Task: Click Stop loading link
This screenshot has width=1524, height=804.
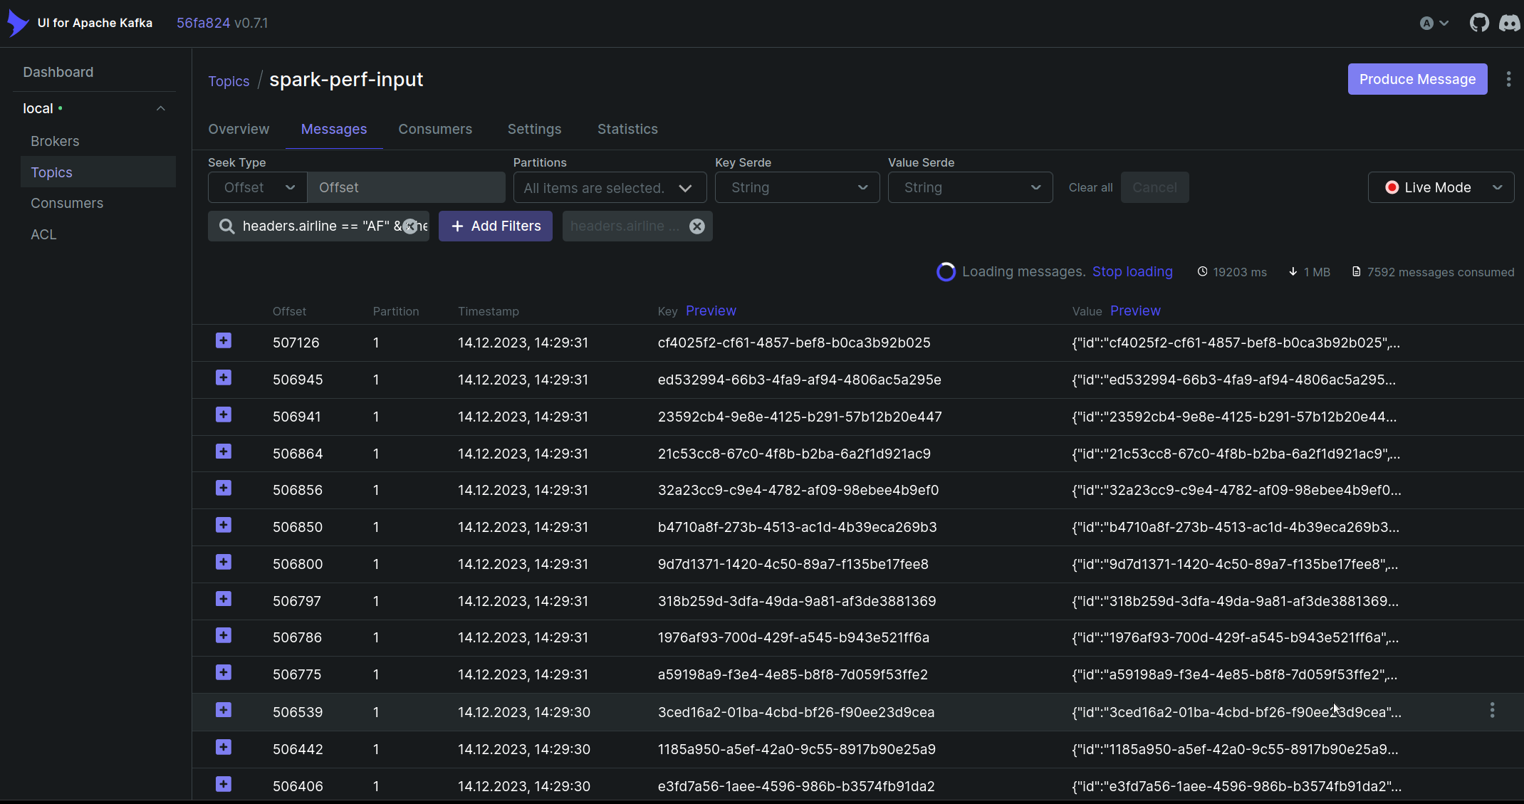Action: [1132, 272]
